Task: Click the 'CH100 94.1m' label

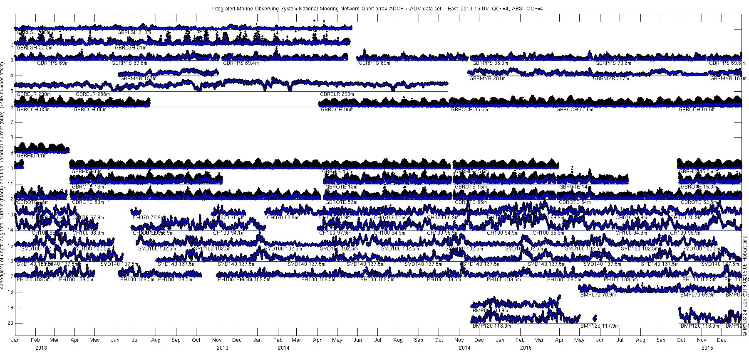Action: [x=229, y=233]
